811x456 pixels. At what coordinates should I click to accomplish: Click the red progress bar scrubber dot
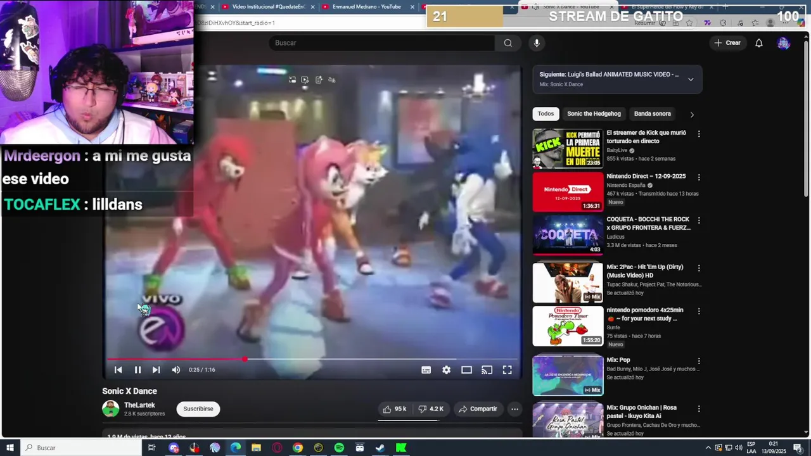[245, 359]
